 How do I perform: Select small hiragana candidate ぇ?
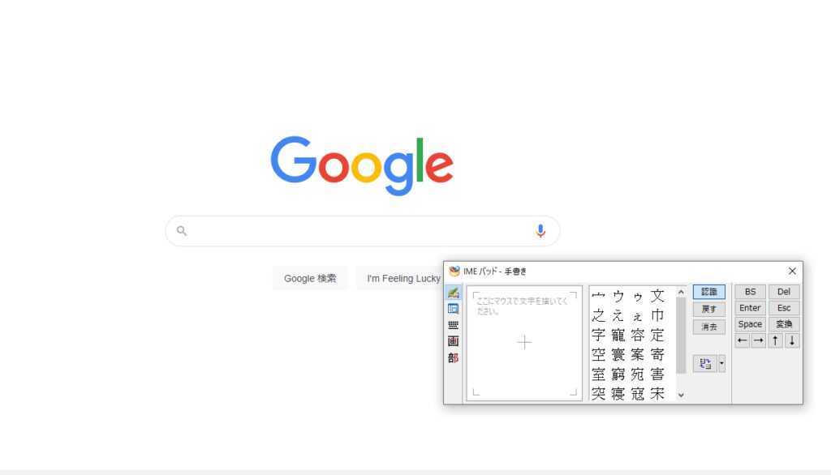click(x=638, y=315)
